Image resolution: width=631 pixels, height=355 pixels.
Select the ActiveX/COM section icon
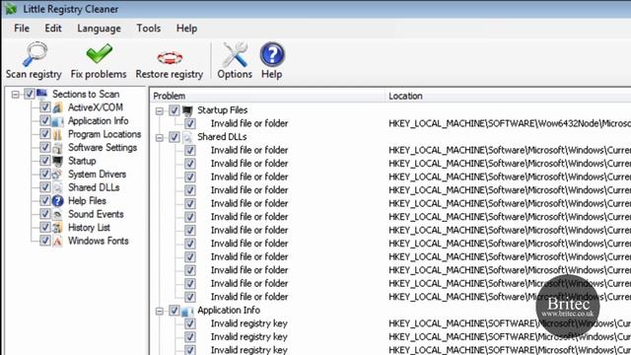58,107
